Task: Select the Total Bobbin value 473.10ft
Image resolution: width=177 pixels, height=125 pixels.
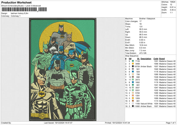Action: point(143,53)
